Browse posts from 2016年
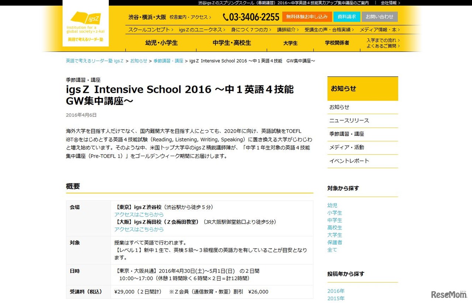 336,291
